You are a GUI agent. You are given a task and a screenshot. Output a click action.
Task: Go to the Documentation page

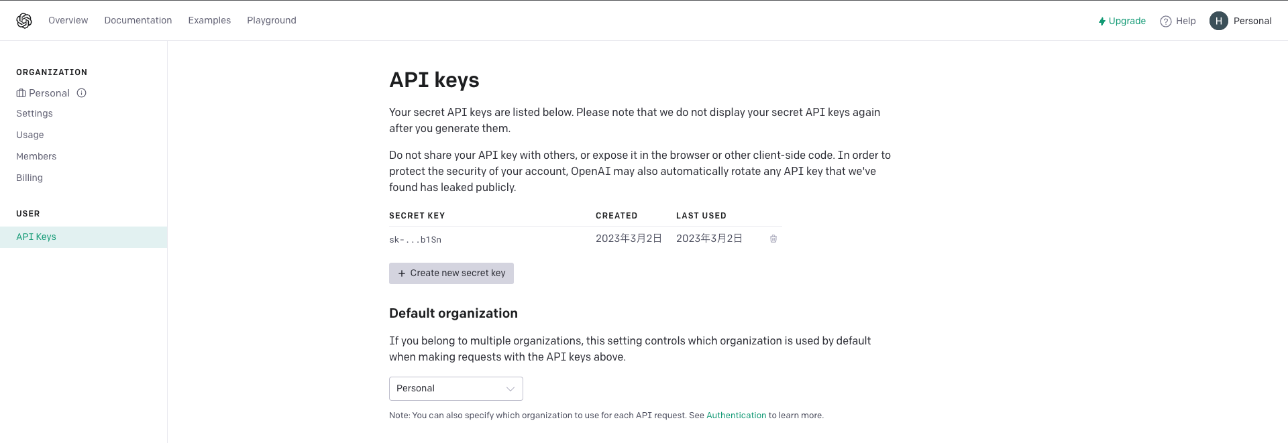click(x=138, y=21)
